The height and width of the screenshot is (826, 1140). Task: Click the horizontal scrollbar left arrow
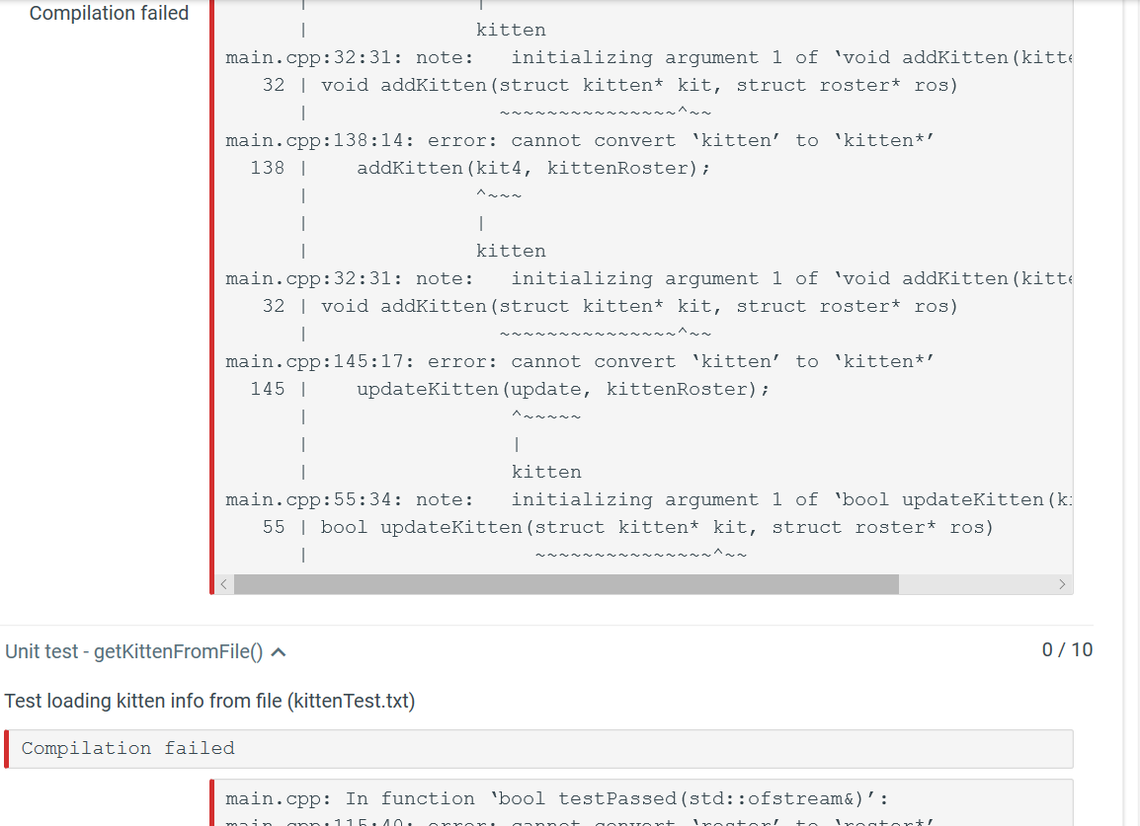(x=224, y=584)
